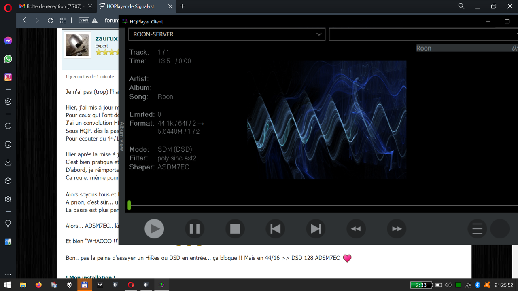Image resolution: width=518 pixels, height=291 pixels.
Task: Open Messenger in Opera sidebar
Action: [8, 41]
